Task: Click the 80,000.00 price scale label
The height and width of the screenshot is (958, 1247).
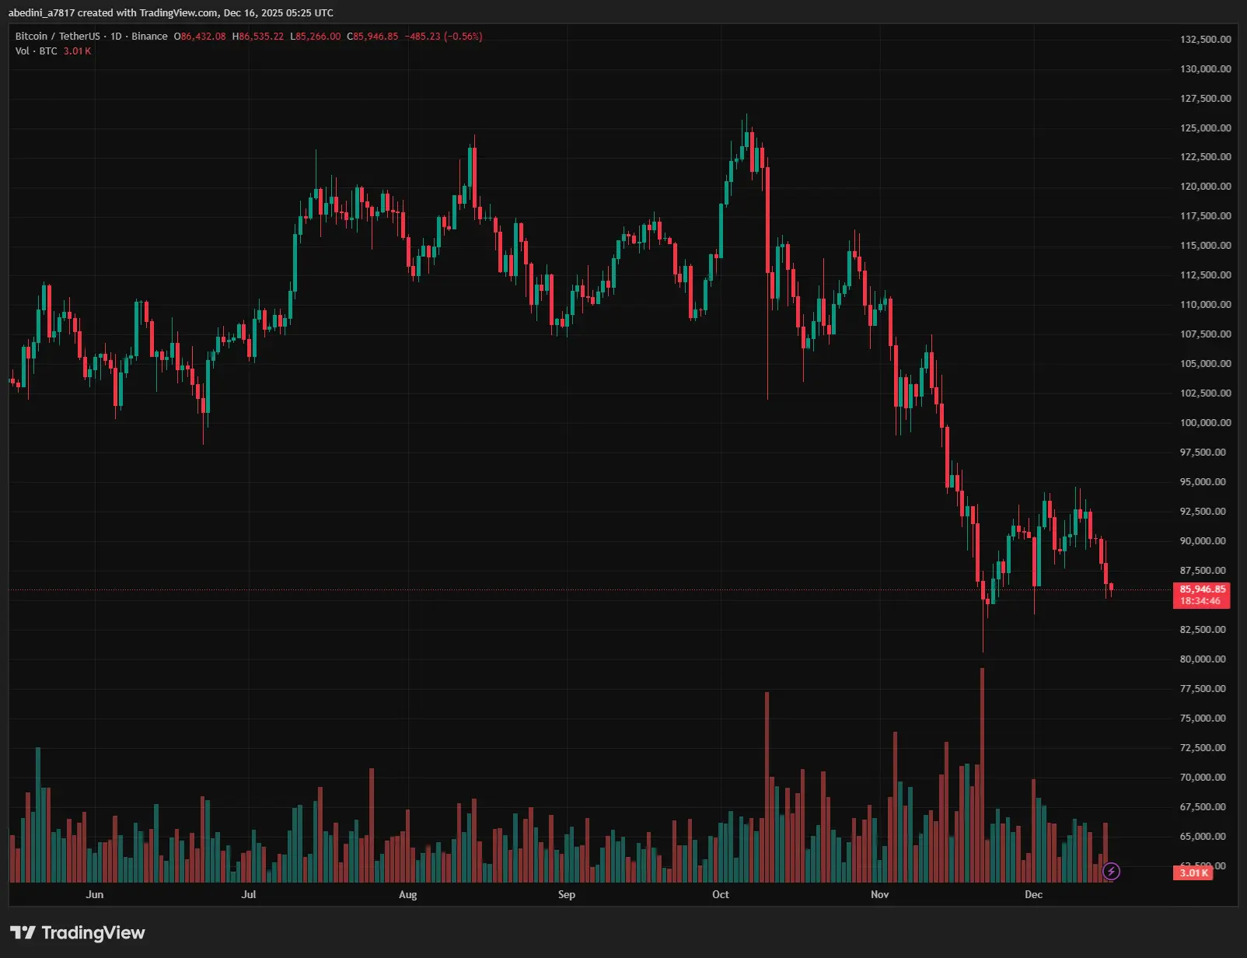Action: point(1203,659)
